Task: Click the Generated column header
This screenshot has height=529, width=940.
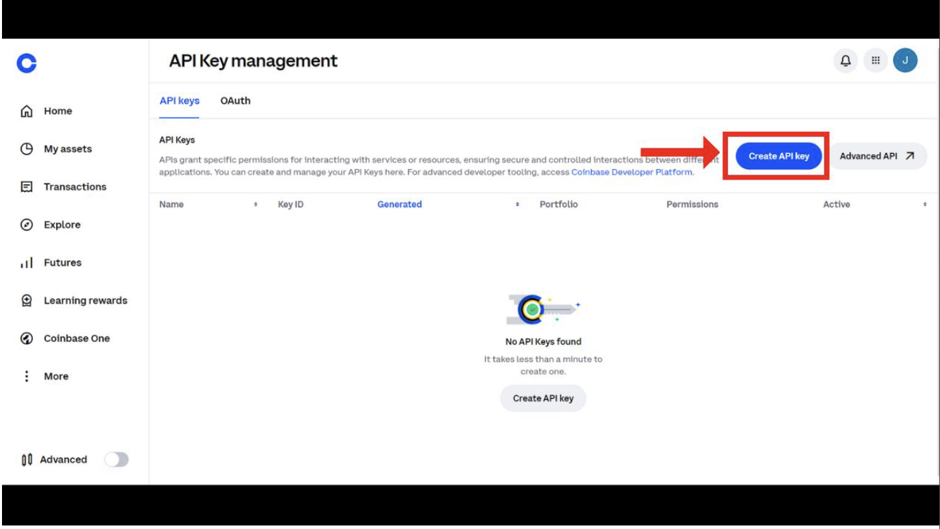Action: [399, 204]
